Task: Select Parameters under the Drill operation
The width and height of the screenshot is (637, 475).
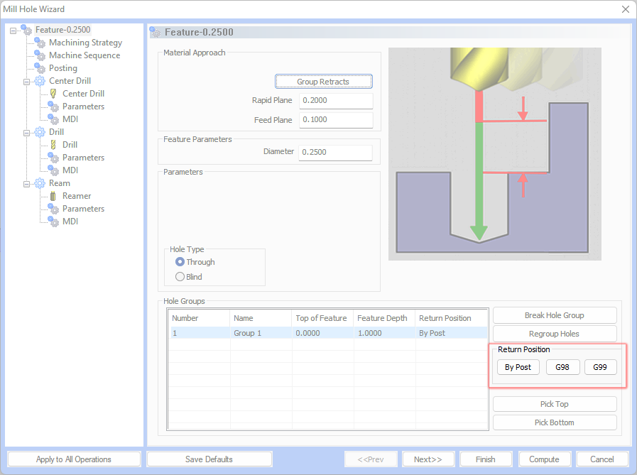Action: pyautogui.click(x=83, y=158)
